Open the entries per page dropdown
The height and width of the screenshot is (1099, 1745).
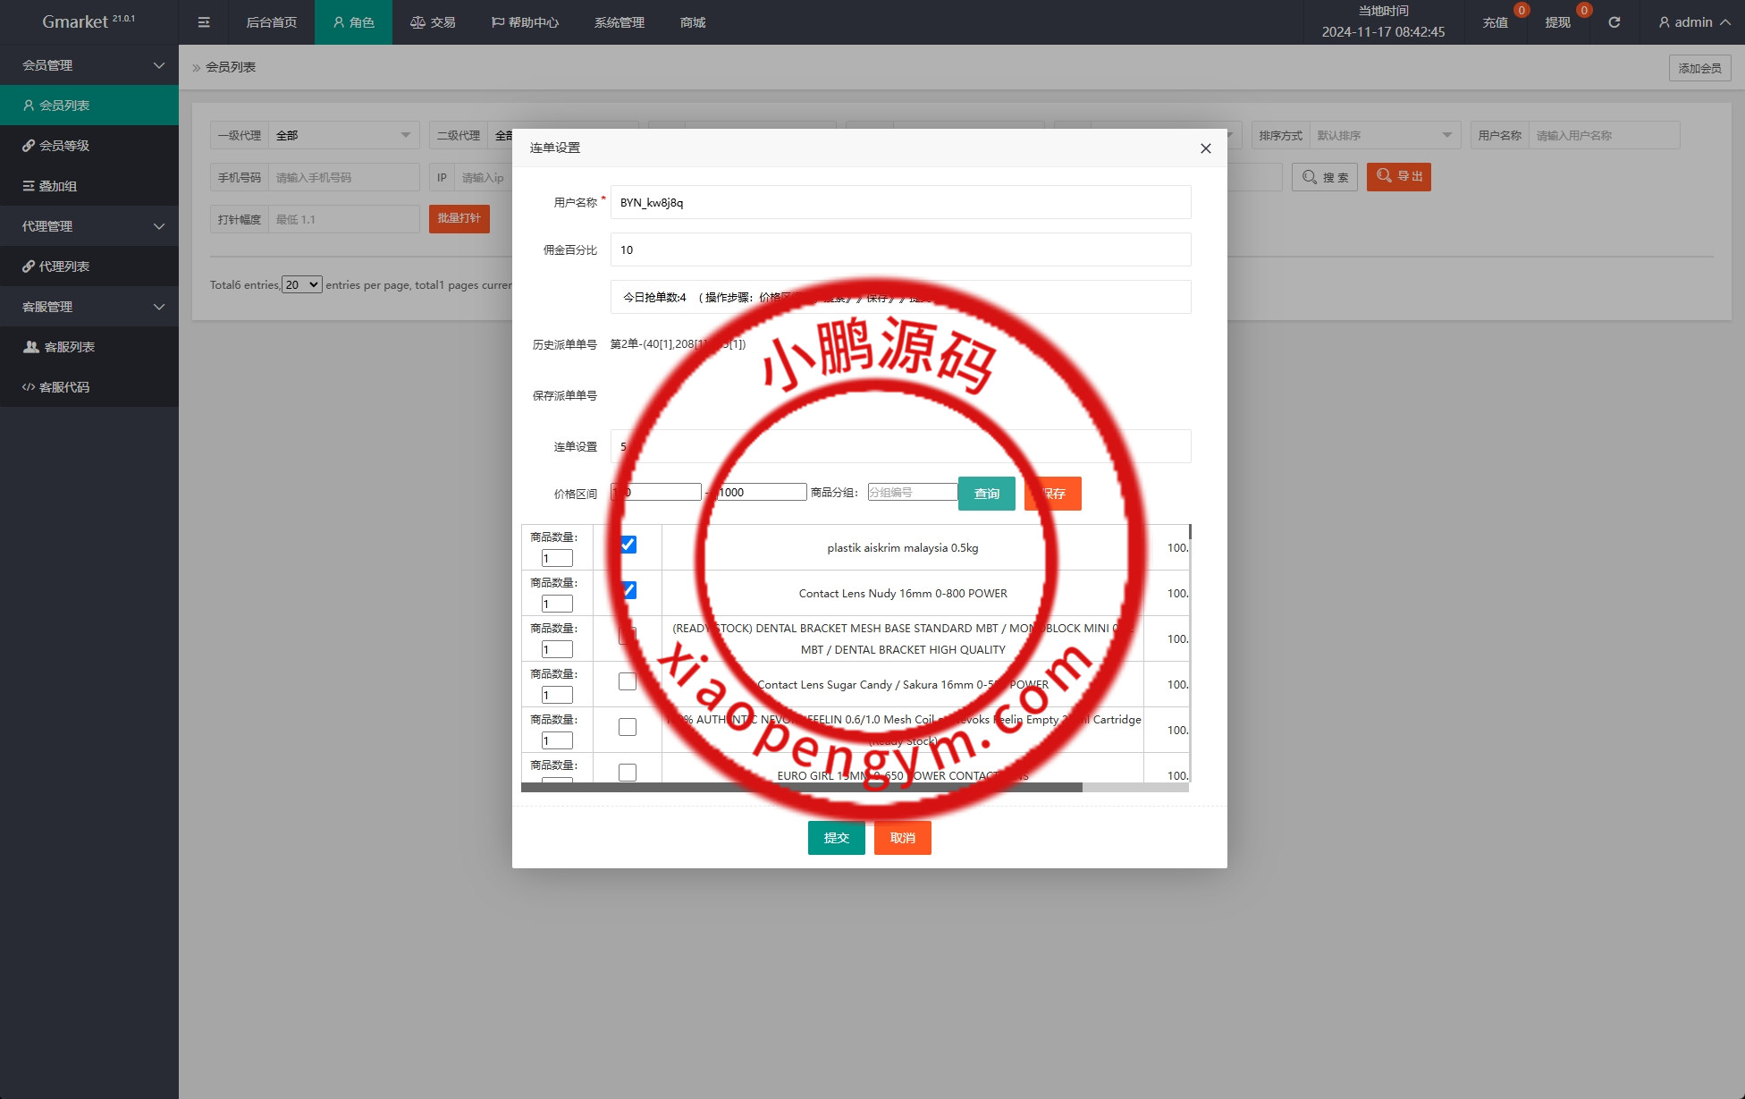click(302, 284)
